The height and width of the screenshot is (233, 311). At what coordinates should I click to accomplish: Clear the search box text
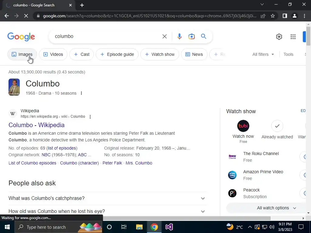164,36
